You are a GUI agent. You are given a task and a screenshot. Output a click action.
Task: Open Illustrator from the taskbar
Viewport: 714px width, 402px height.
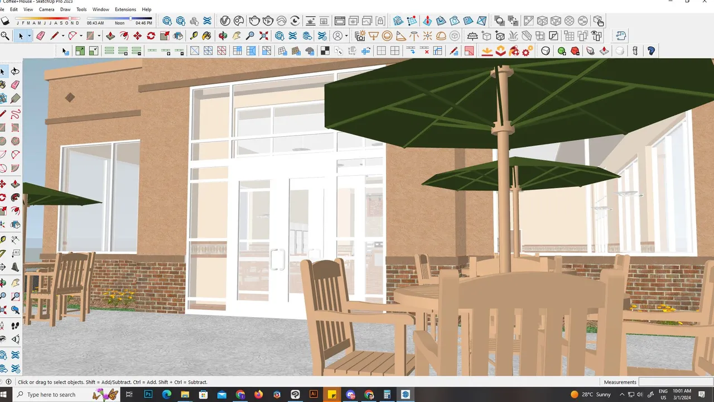(x=313, y=394)
